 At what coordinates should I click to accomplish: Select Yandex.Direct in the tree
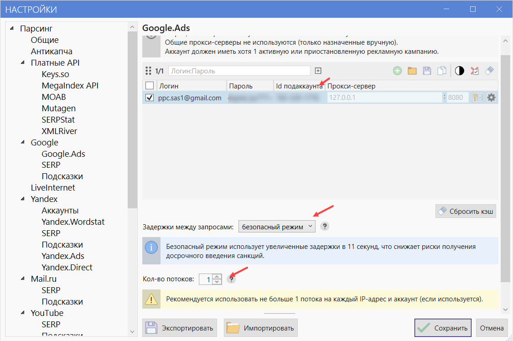67,268
